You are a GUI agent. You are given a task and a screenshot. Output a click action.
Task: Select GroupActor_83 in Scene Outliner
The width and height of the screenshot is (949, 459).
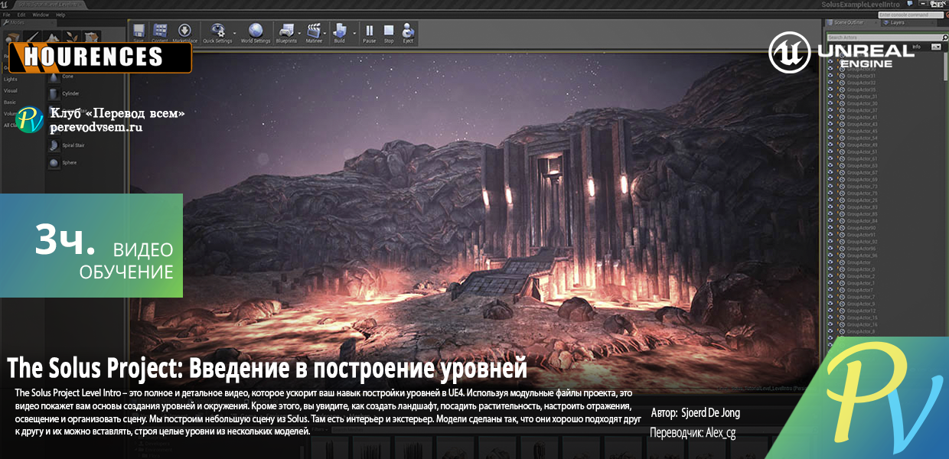click(x=862, y=207)
